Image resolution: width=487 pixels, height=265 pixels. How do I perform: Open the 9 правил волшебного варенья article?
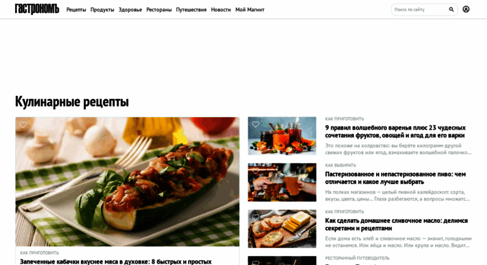pos(395,132)
